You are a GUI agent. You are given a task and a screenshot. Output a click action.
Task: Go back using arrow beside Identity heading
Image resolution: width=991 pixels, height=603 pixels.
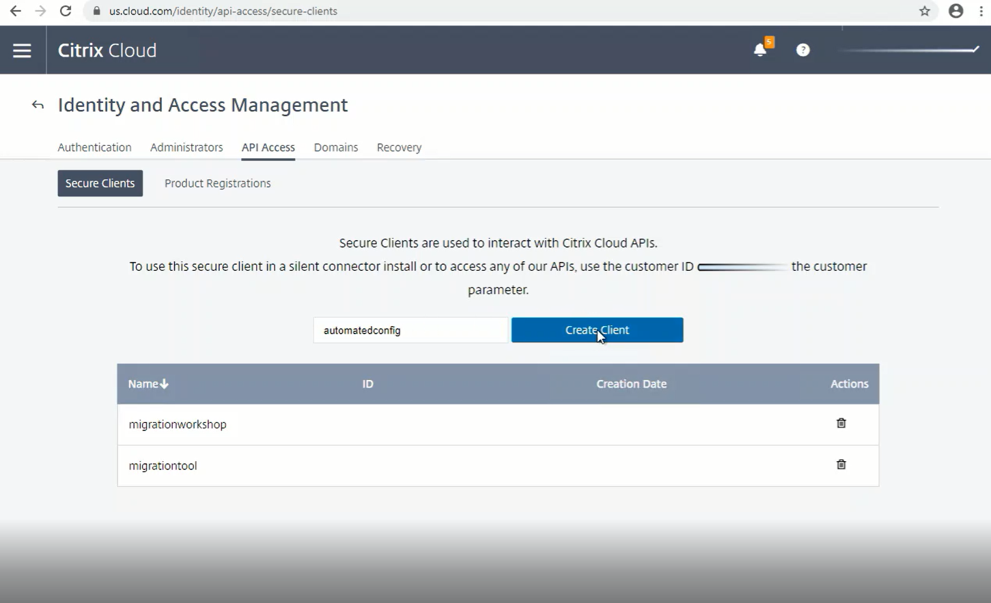click(x=38, y=105)
